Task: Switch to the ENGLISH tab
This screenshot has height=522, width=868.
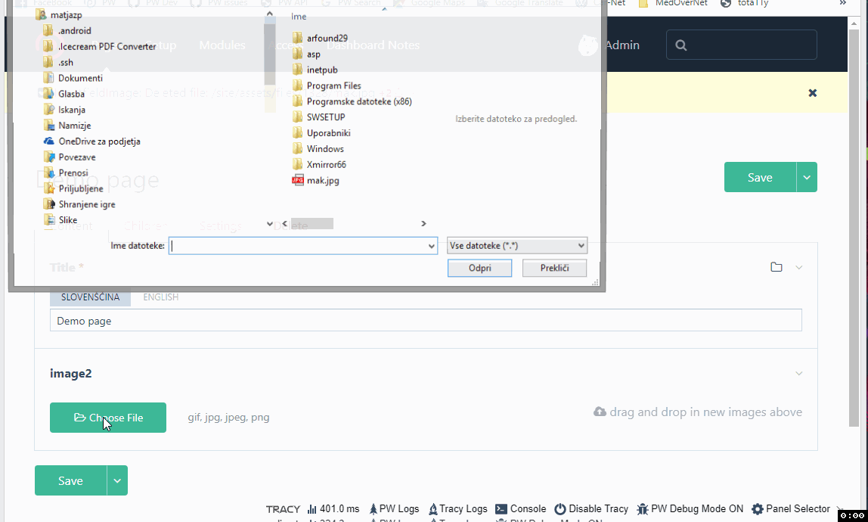Action: [160, 297]
